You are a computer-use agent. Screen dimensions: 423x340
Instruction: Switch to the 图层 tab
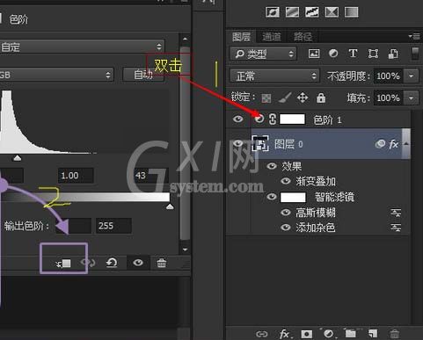[x=241, y=37]
